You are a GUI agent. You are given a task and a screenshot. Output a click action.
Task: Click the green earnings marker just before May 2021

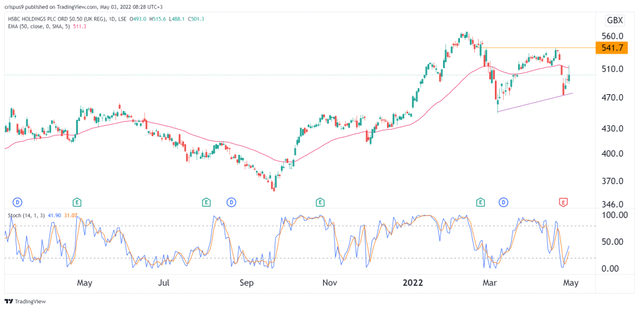[x=76, y=202]
